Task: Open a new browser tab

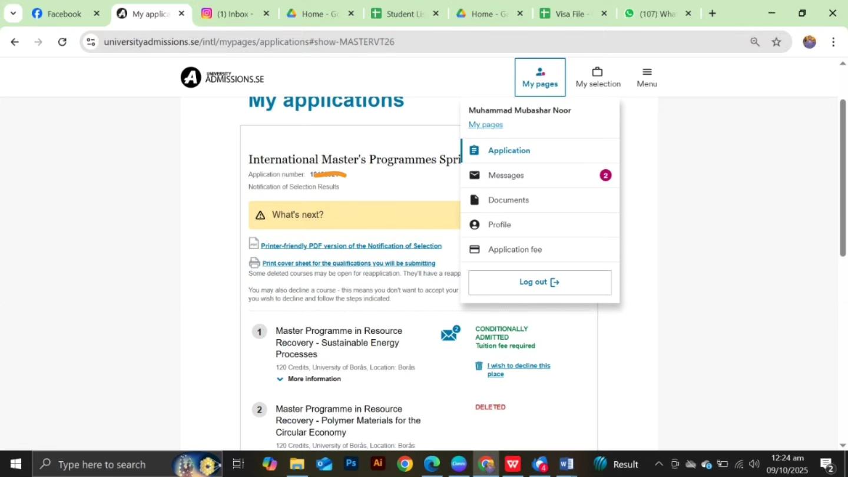Action: click(x=712, y=14)
